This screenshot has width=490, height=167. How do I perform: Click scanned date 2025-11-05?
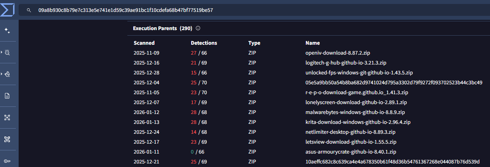click(146, 92)
